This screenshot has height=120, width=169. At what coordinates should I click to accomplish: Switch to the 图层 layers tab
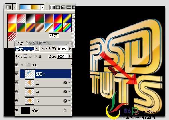[20, 43]
